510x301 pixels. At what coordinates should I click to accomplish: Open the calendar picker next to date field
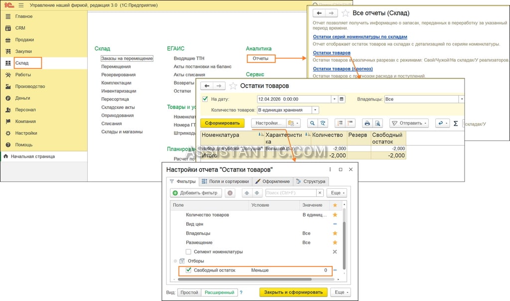342,99
